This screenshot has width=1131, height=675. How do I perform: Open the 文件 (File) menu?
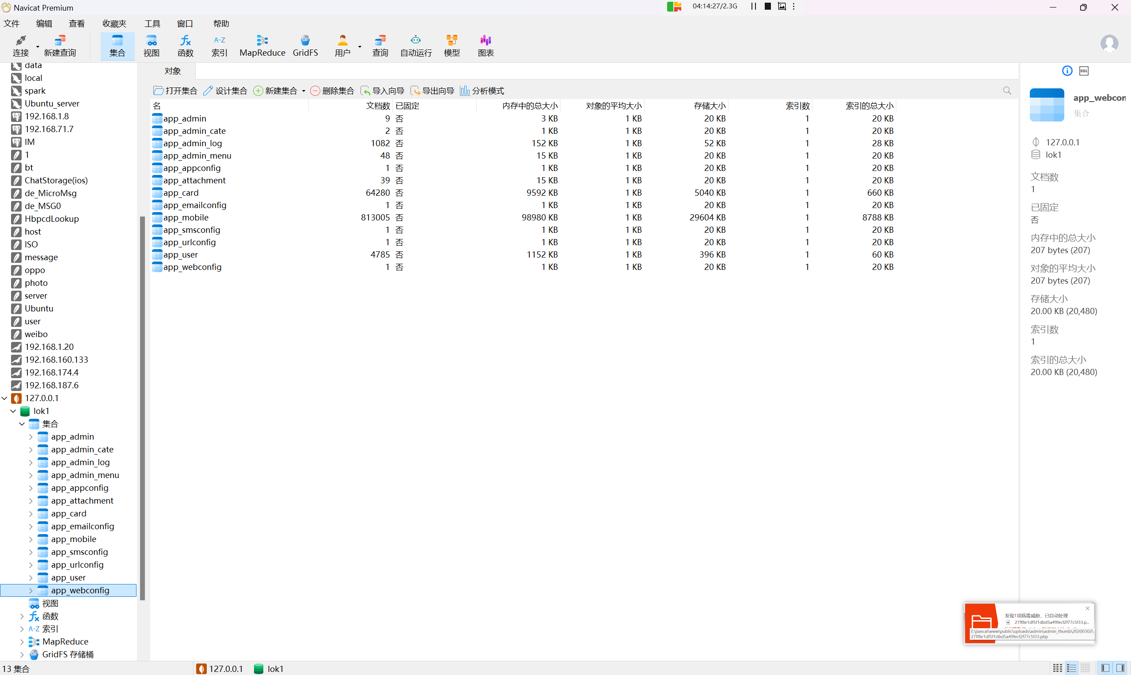(x=11, y=24)
